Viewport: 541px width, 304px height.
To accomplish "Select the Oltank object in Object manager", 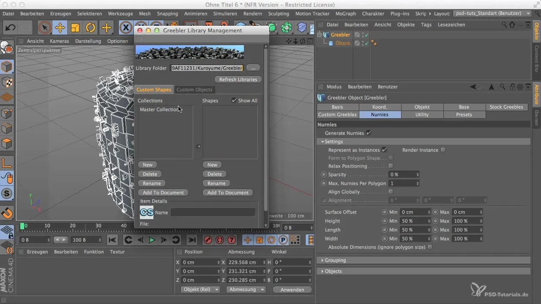I will point(343,43).
